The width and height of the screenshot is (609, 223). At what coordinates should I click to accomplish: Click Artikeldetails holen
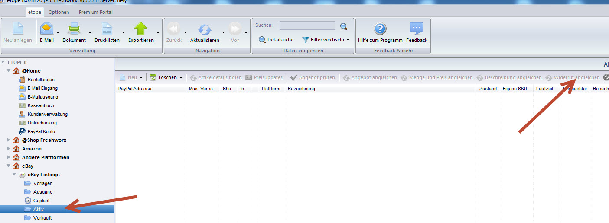216,77
